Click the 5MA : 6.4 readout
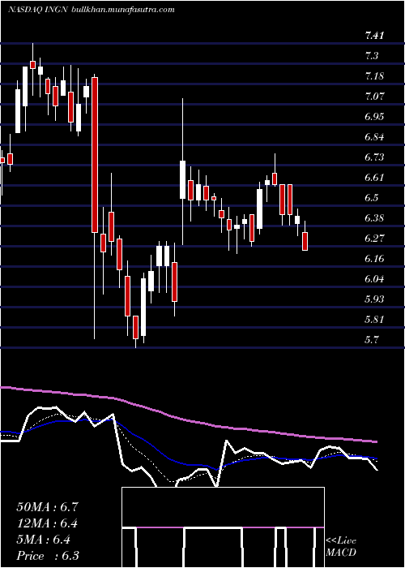This screenshot has width=405, height=568. click(44, 540)
